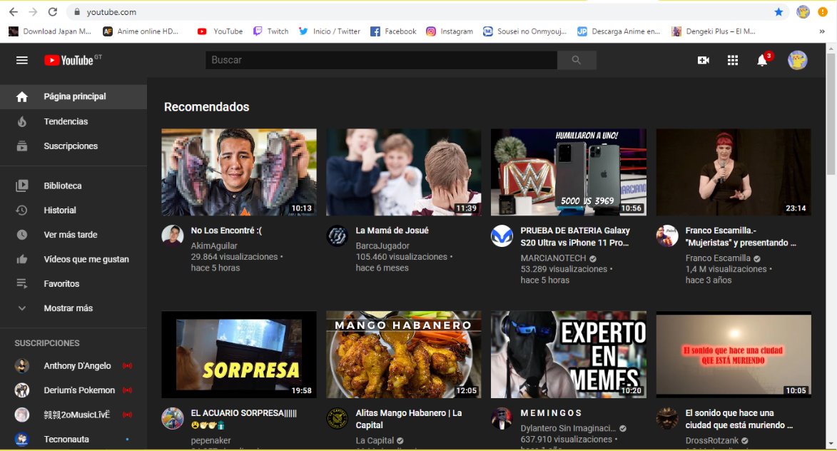
Task: Open the YouTube apps grid icon
Action: point(732,61)
